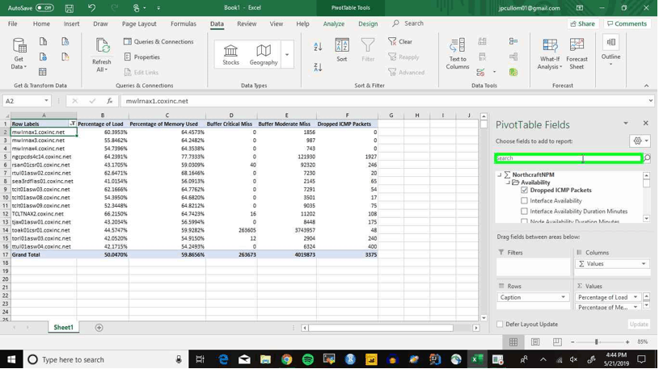Click the Insert Function fx icon
Screen dimensions: 659x369
(x=110, y=101)
